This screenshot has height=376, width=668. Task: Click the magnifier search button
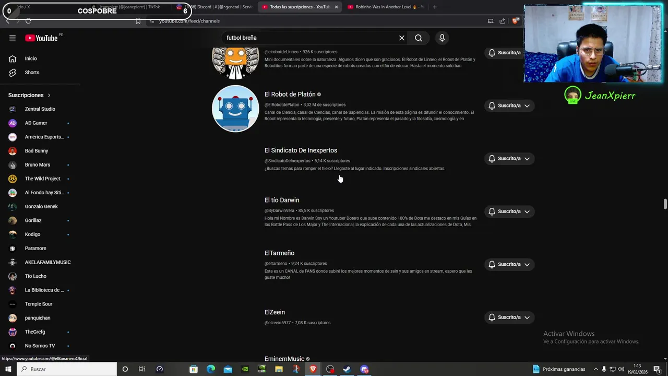click(419, 38)
